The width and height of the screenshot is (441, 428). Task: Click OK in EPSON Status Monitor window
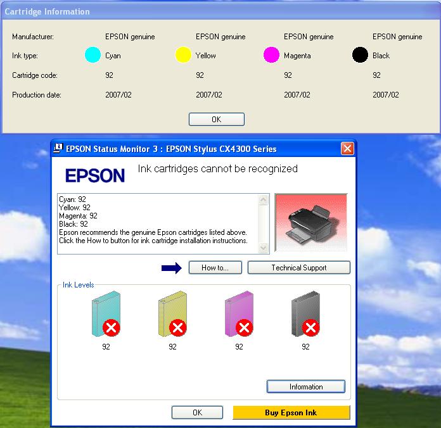coord(197,413)
